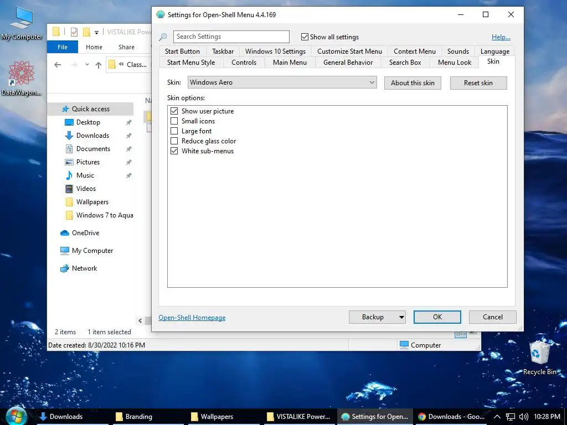The image size is (567, 425).
Task: Open the Menu Look tab
Action: coord(455,63)
